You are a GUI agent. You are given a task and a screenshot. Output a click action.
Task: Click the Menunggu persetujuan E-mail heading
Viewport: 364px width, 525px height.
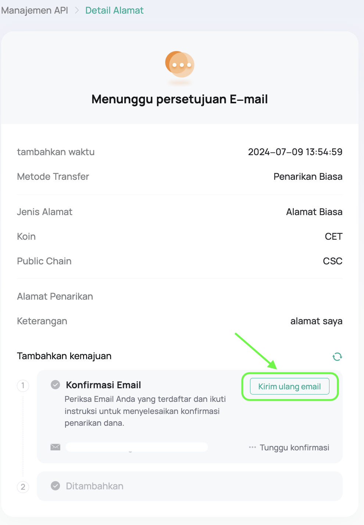point(180,99)
